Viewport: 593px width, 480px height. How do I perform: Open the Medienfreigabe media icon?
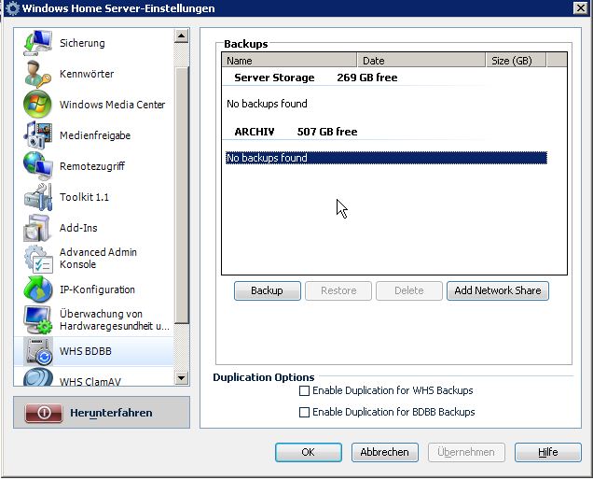37,135
